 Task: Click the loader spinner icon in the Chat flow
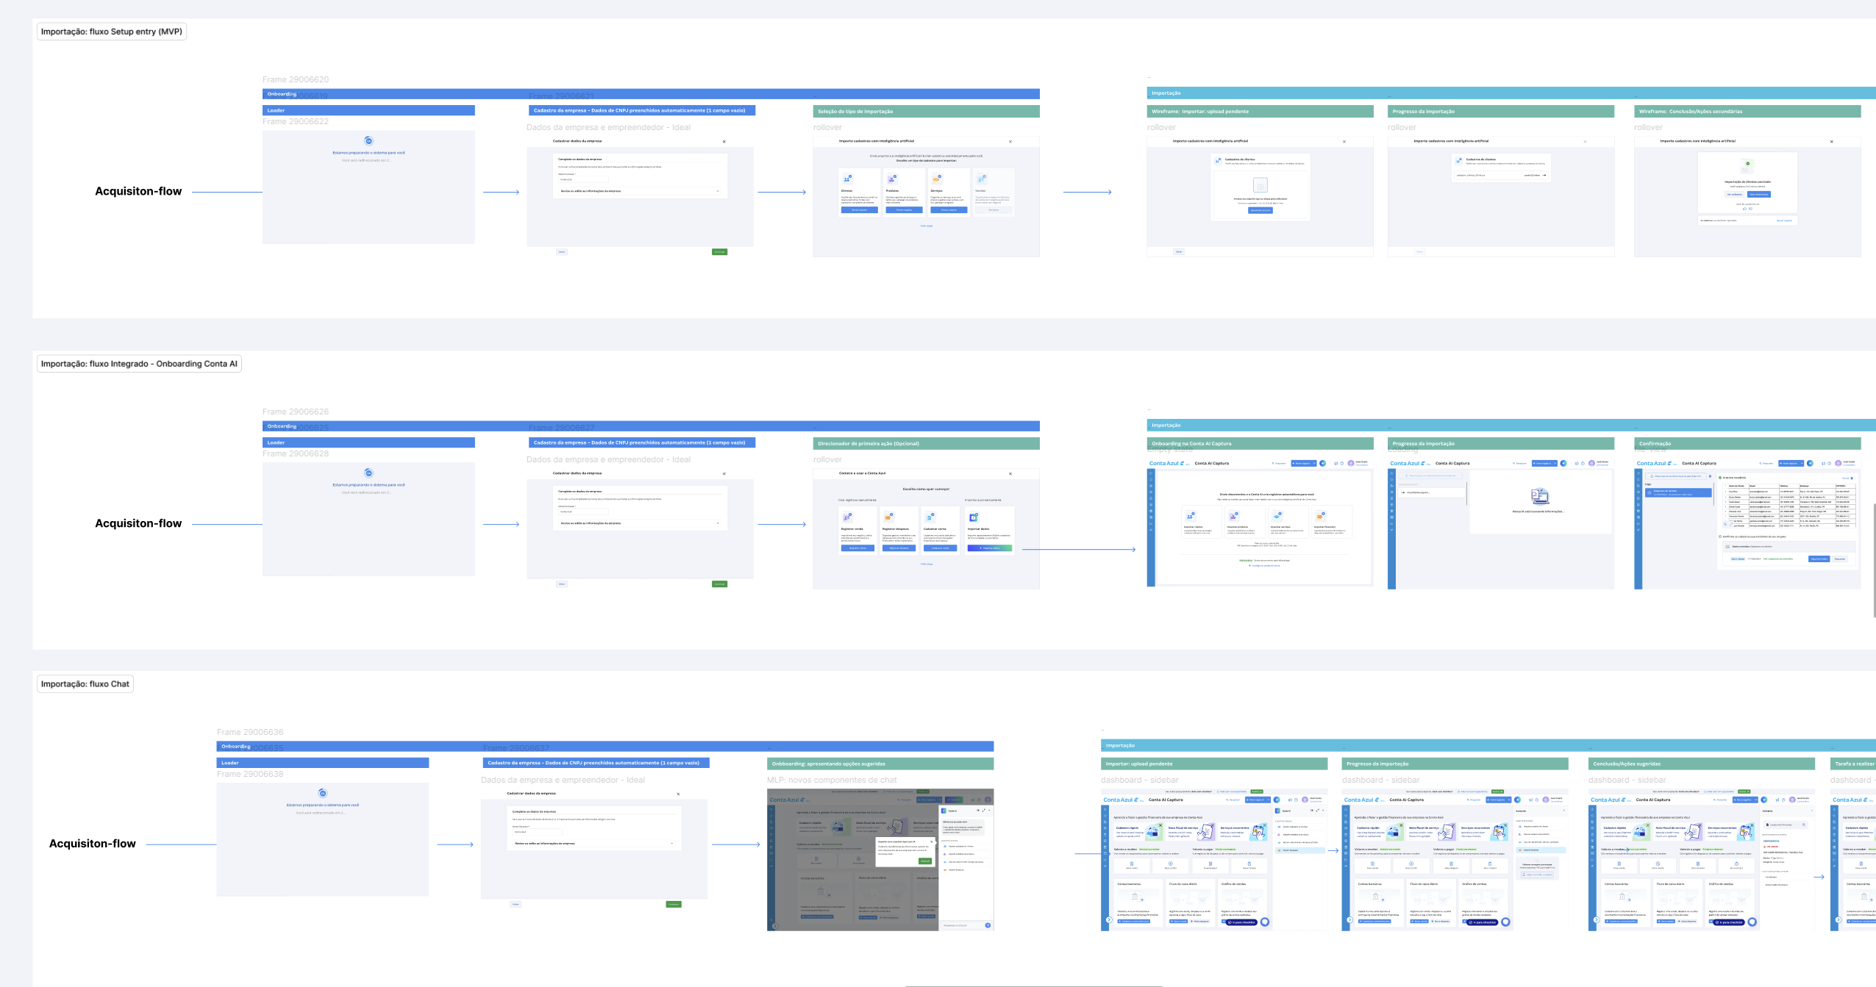[x=322, y=793]
